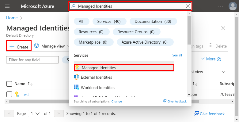The width and height of the screenshot is (239, 122).
Task: Open the page number dropdown
Action: (35, 114)
